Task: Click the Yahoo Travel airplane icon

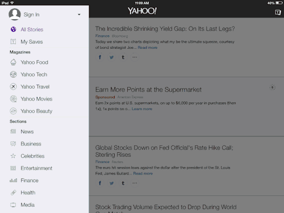Action: coord(13,87)
